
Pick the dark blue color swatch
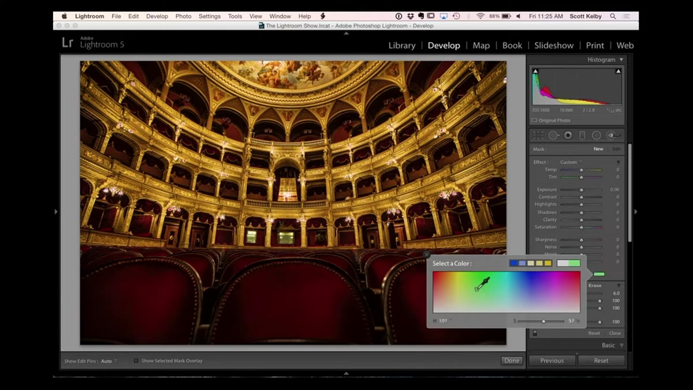coord(513,263)
